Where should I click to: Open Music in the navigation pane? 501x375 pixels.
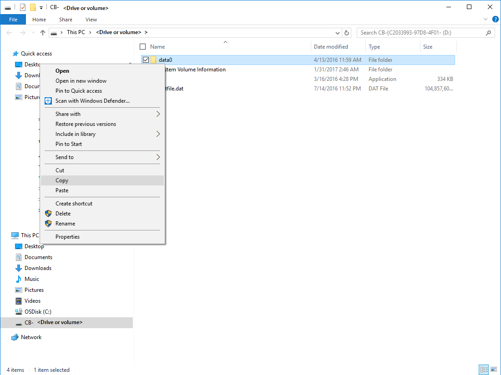click(x=31, y=279)
